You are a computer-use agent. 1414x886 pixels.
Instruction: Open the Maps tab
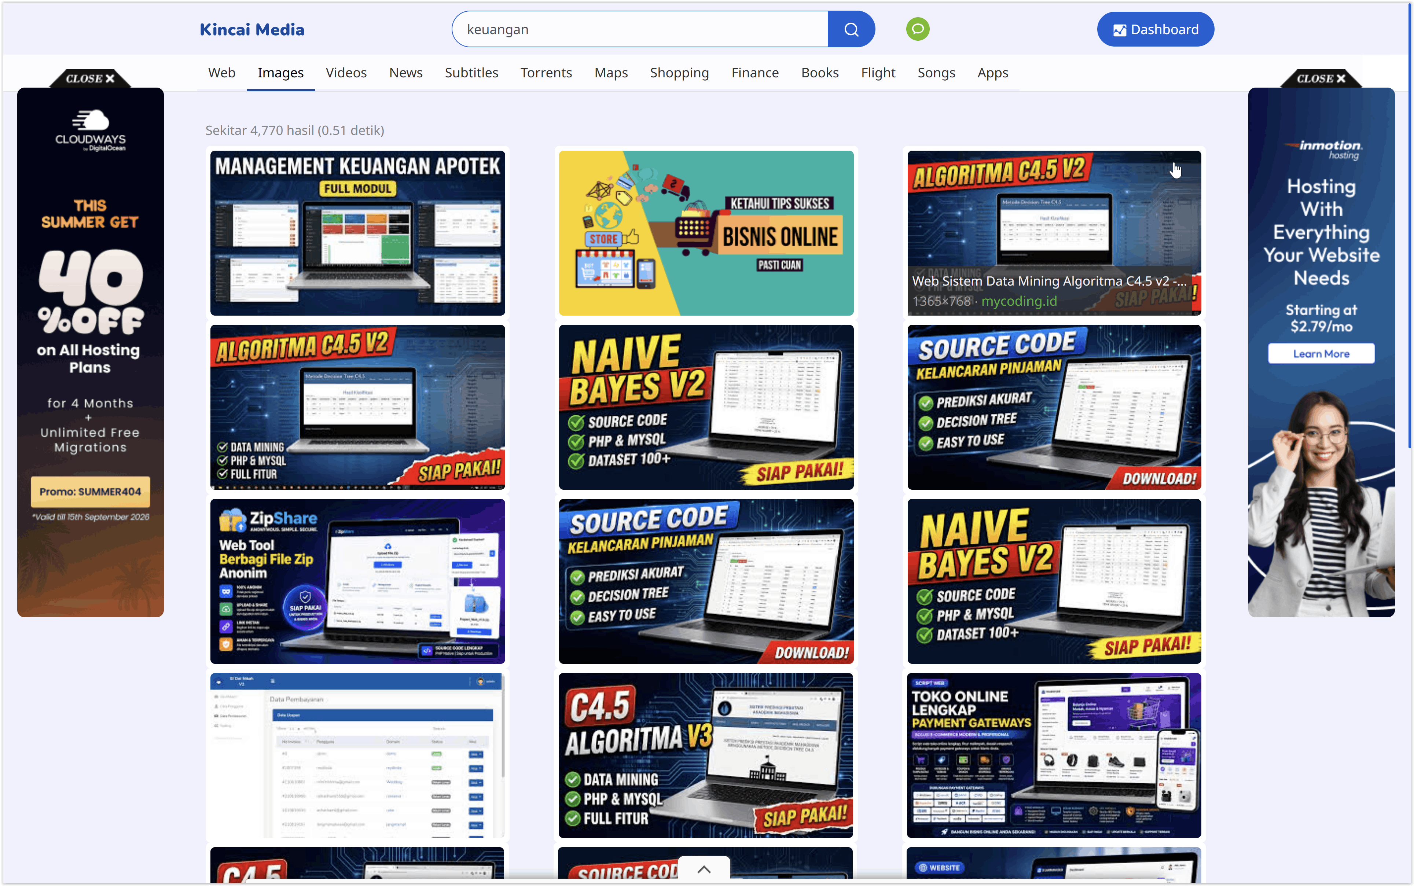pos(611,73)
